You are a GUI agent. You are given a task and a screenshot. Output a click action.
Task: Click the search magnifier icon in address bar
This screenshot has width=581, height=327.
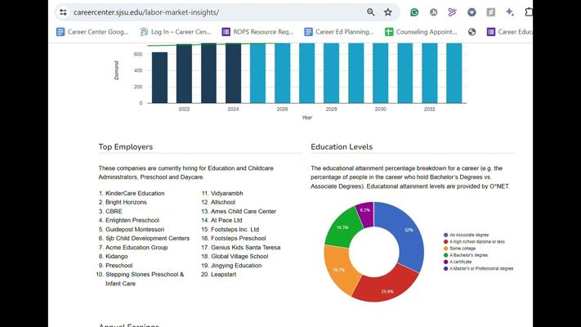[370, 12]
